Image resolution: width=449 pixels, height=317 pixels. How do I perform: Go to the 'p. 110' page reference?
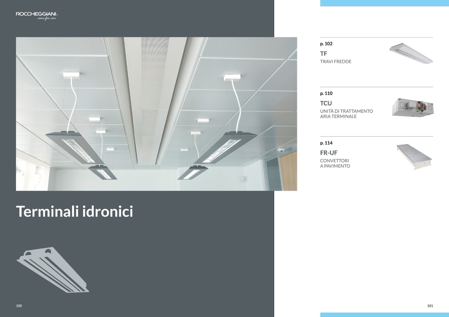326,93
